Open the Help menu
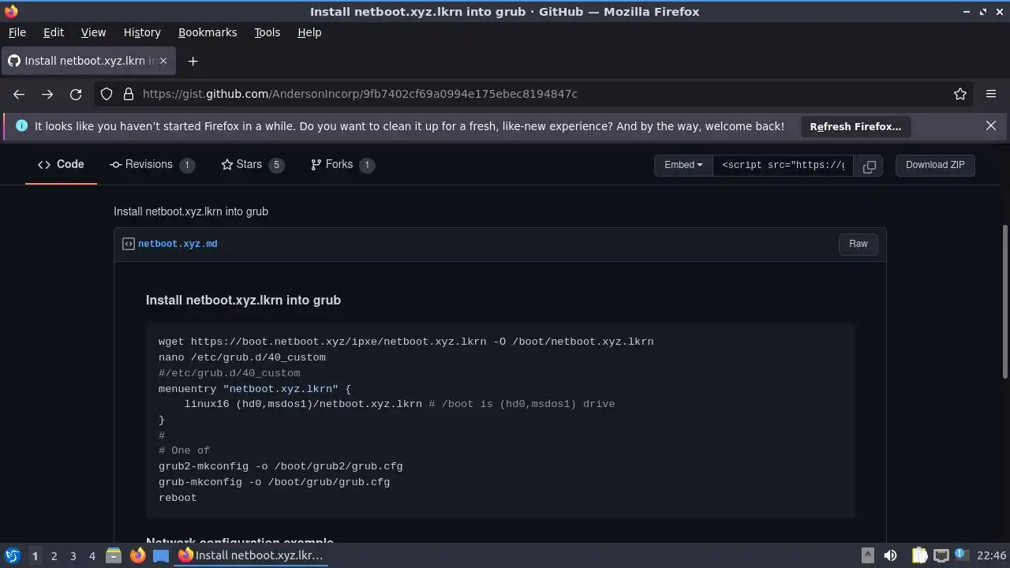 [x=309, y=32]
